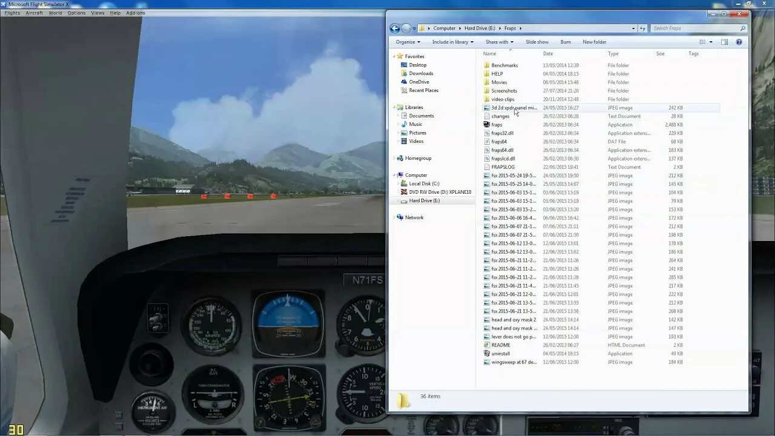Click the magnifier icon in the search box
Image resolution: width=775 pixels, height=436 pixels.
click(743, 28)
